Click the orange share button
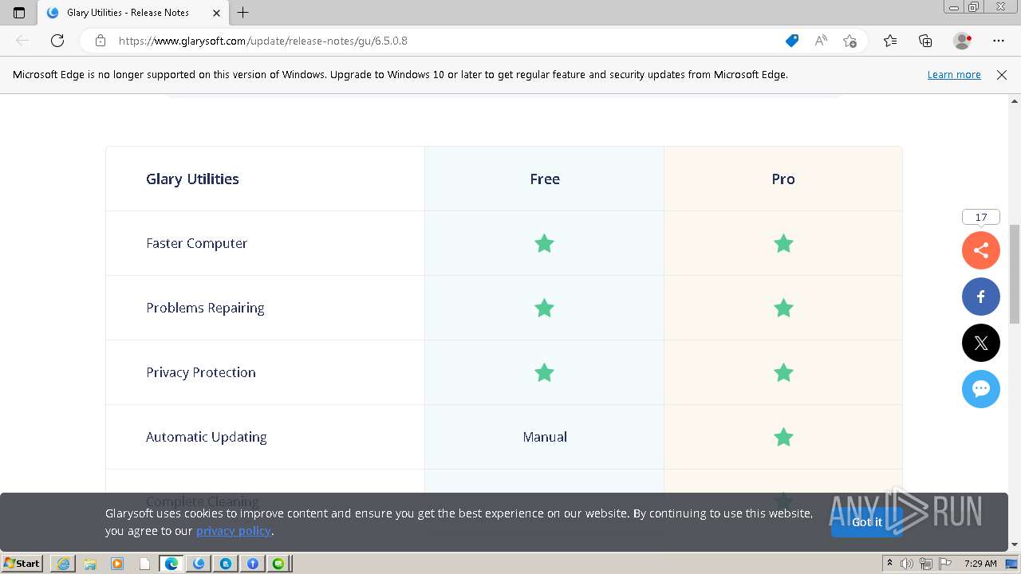The image size is (1021, 574). coord(981,250)
